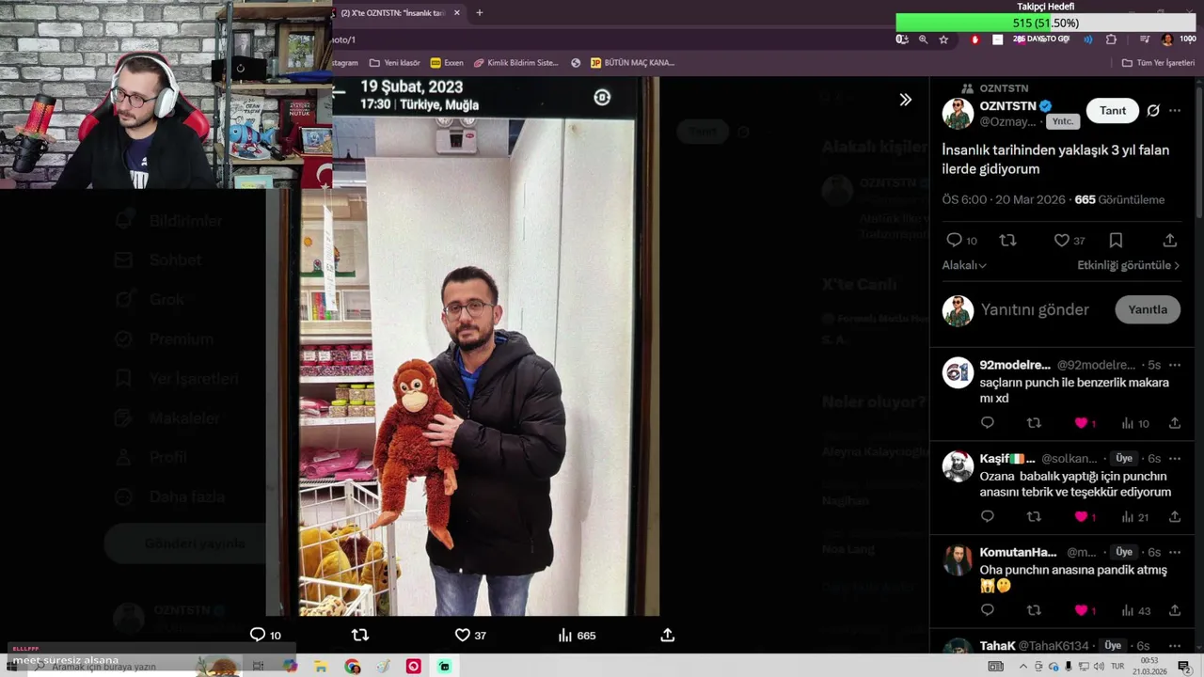Viewport: 1204px width, 677px height.
Task: Open Yeni klasör bookmark folder
Action: [395, 63]
